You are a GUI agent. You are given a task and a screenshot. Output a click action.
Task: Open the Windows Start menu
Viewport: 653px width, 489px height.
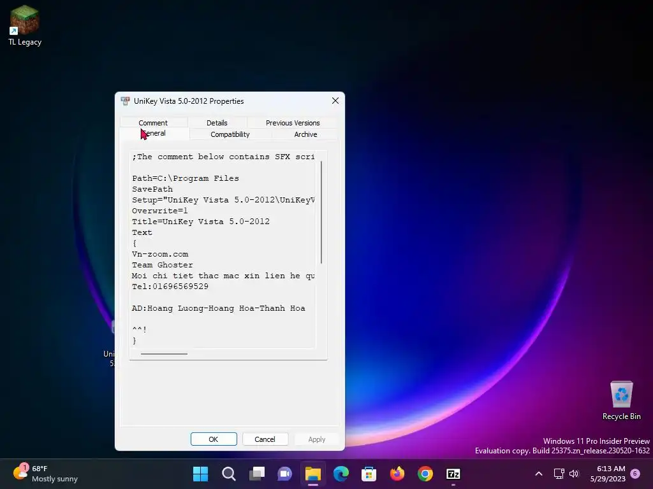200,474
